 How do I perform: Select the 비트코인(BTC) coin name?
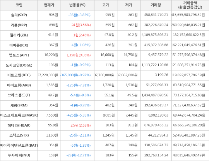coord(19,75)
